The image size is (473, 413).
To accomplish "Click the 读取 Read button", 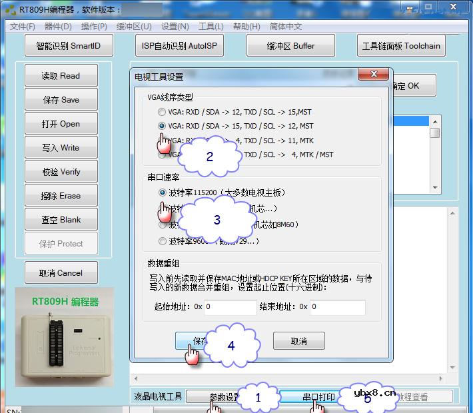I will (x=61, y=75).
